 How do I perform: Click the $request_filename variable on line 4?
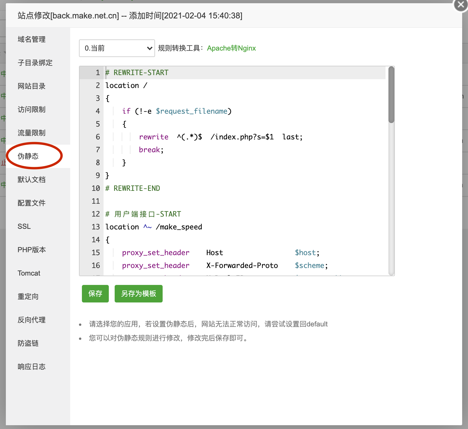(192, 111)
